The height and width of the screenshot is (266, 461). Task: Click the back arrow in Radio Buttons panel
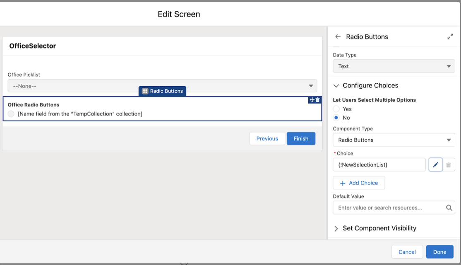(338, 36)
